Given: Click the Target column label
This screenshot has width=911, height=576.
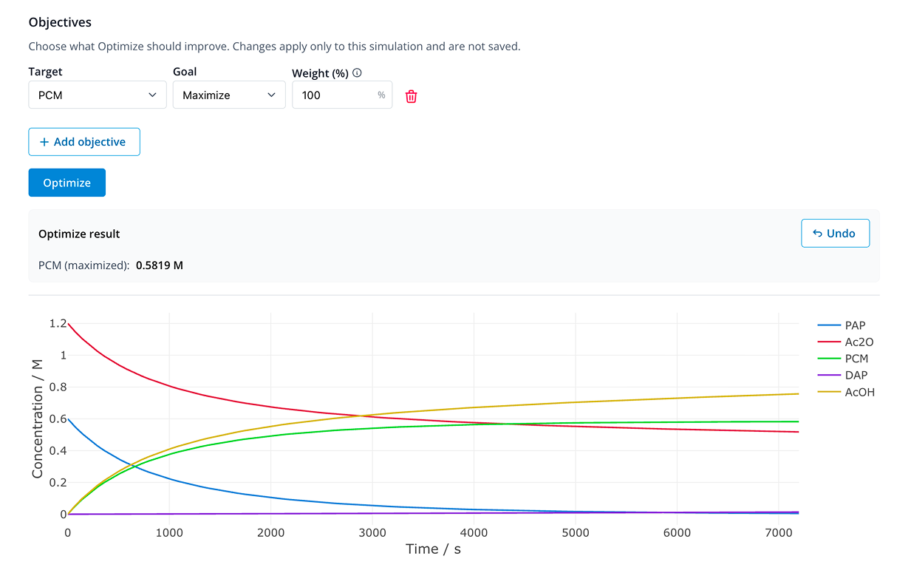Looking at the screenshot, I should (45, 72).
